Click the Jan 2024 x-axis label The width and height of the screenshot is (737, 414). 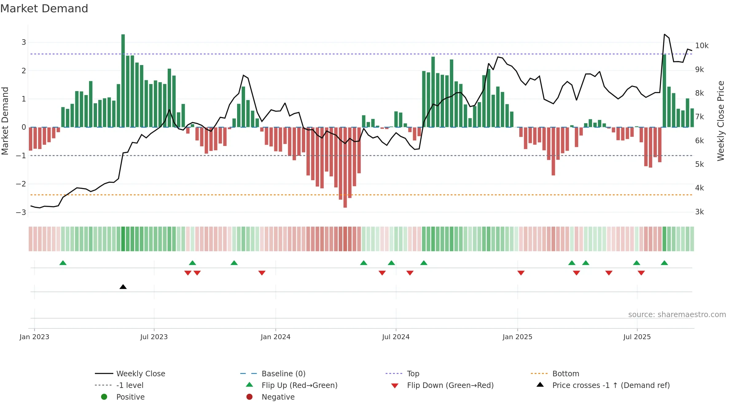click(x=276, y=337)
